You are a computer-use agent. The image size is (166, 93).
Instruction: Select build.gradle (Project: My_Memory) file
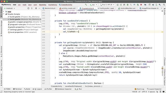coord(24,17)
